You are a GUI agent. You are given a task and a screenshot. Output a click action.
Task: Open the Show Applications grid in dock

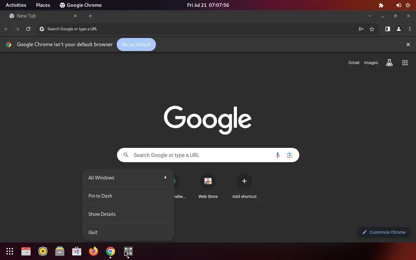(x=10, y=251)
